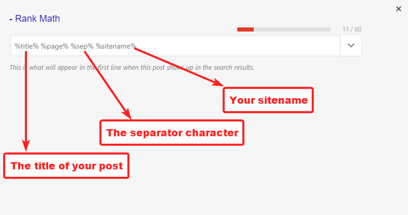Click the red filled part of length bar
Viewport: 408px width, 215px height.
tap(245, 29)
